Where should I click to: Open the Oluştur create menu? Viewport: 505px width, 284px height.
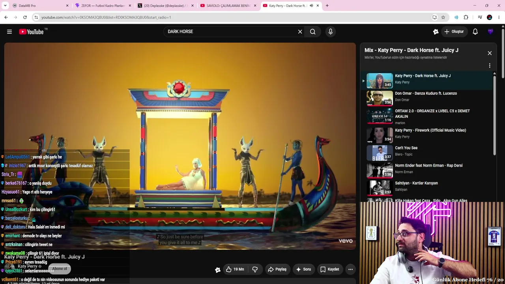click(454, 32)
